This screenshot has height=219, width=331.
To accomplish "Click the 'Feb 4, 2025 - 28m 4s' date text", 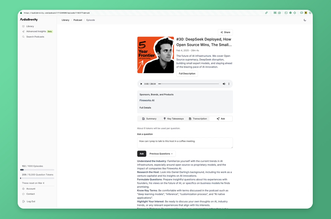I will 188,50.
